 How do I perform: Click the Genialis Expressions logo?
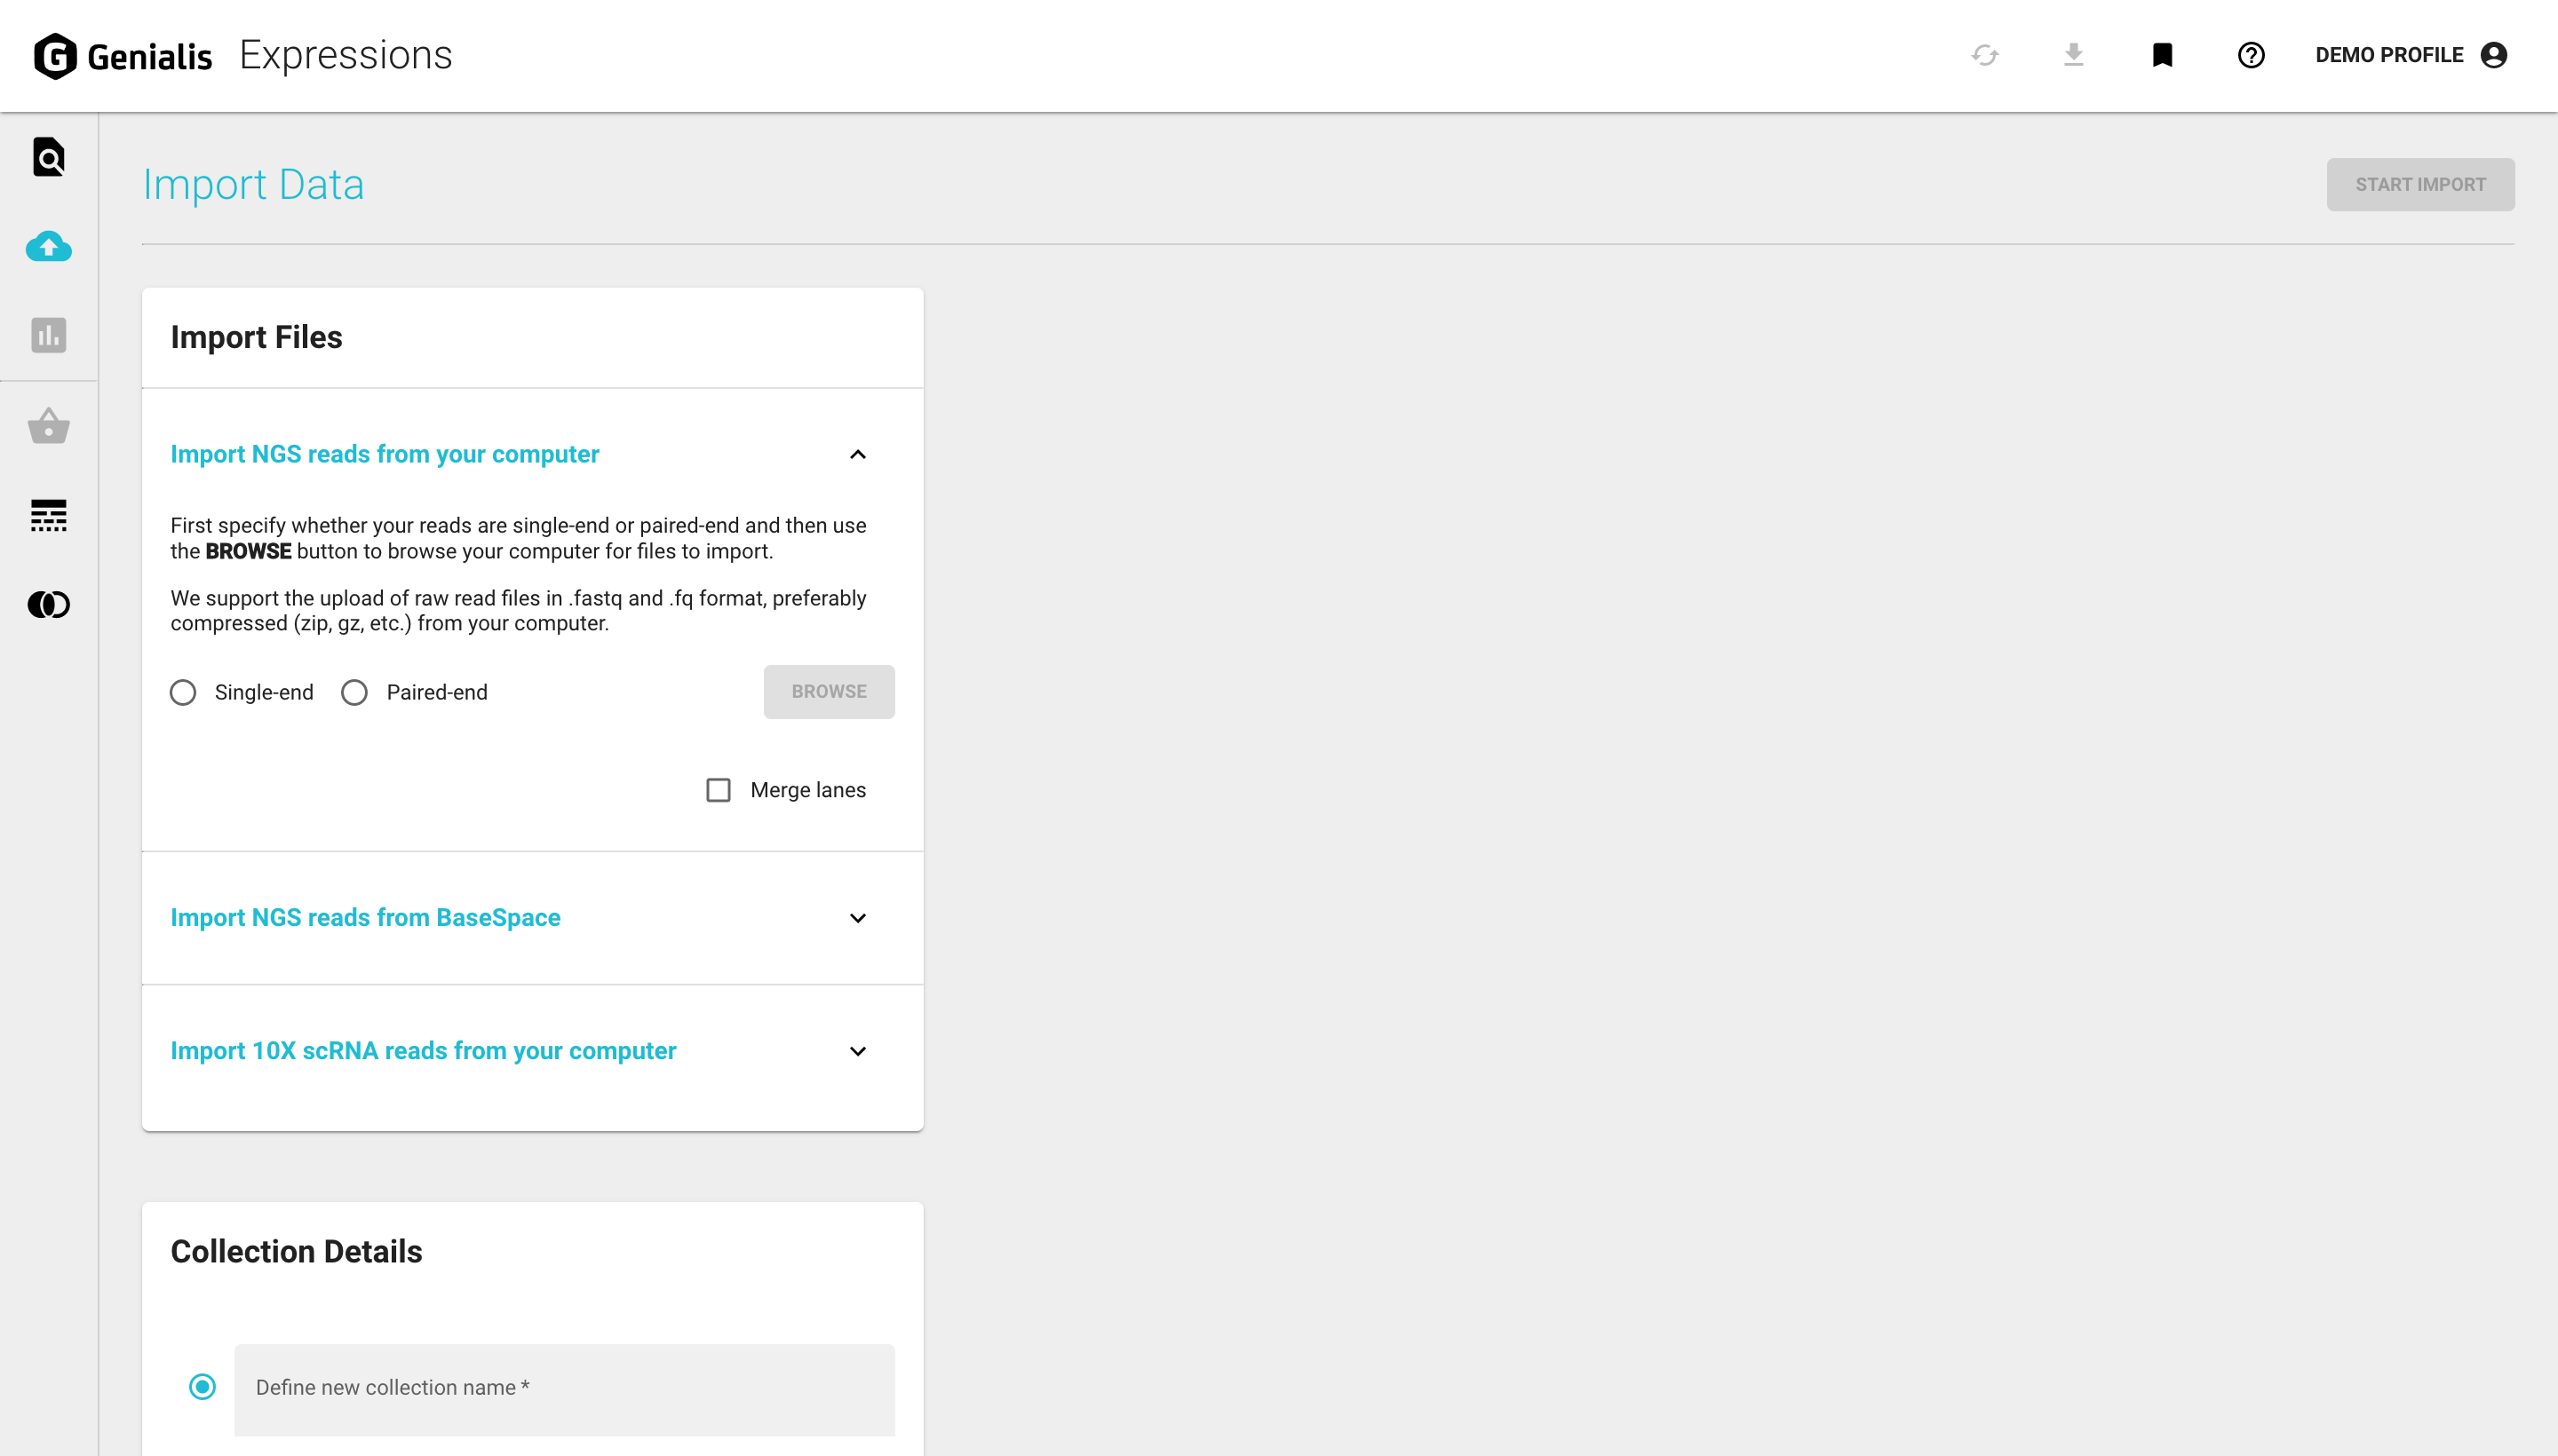[x=240, y=54]
